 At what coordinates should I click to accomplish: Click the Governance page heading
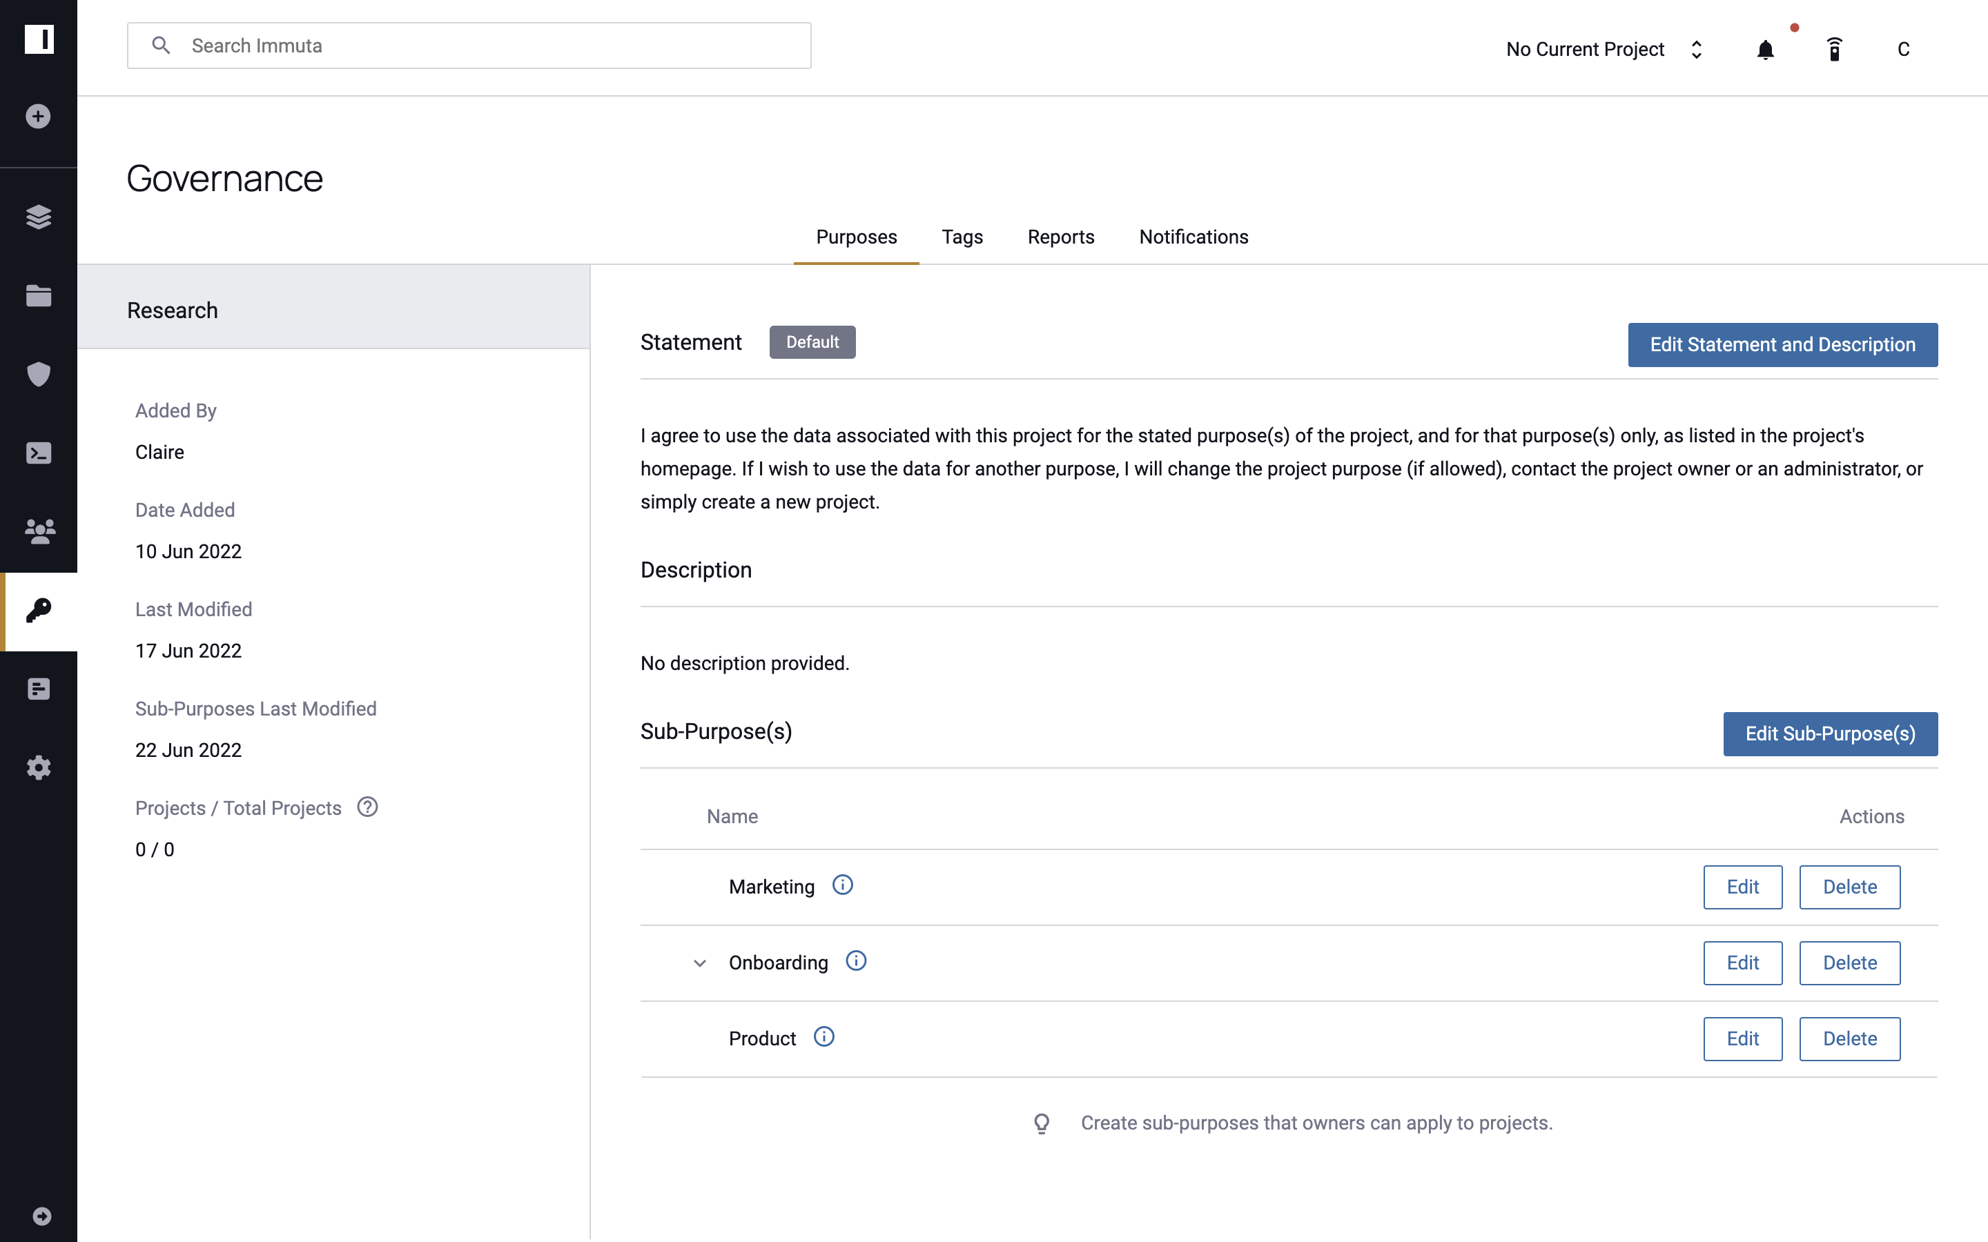coord(224,178)
